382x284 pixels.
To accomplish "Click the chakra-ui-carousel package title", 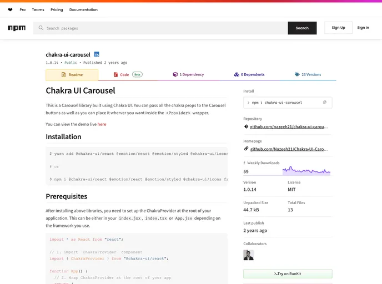I will click(x=68, y=55).
